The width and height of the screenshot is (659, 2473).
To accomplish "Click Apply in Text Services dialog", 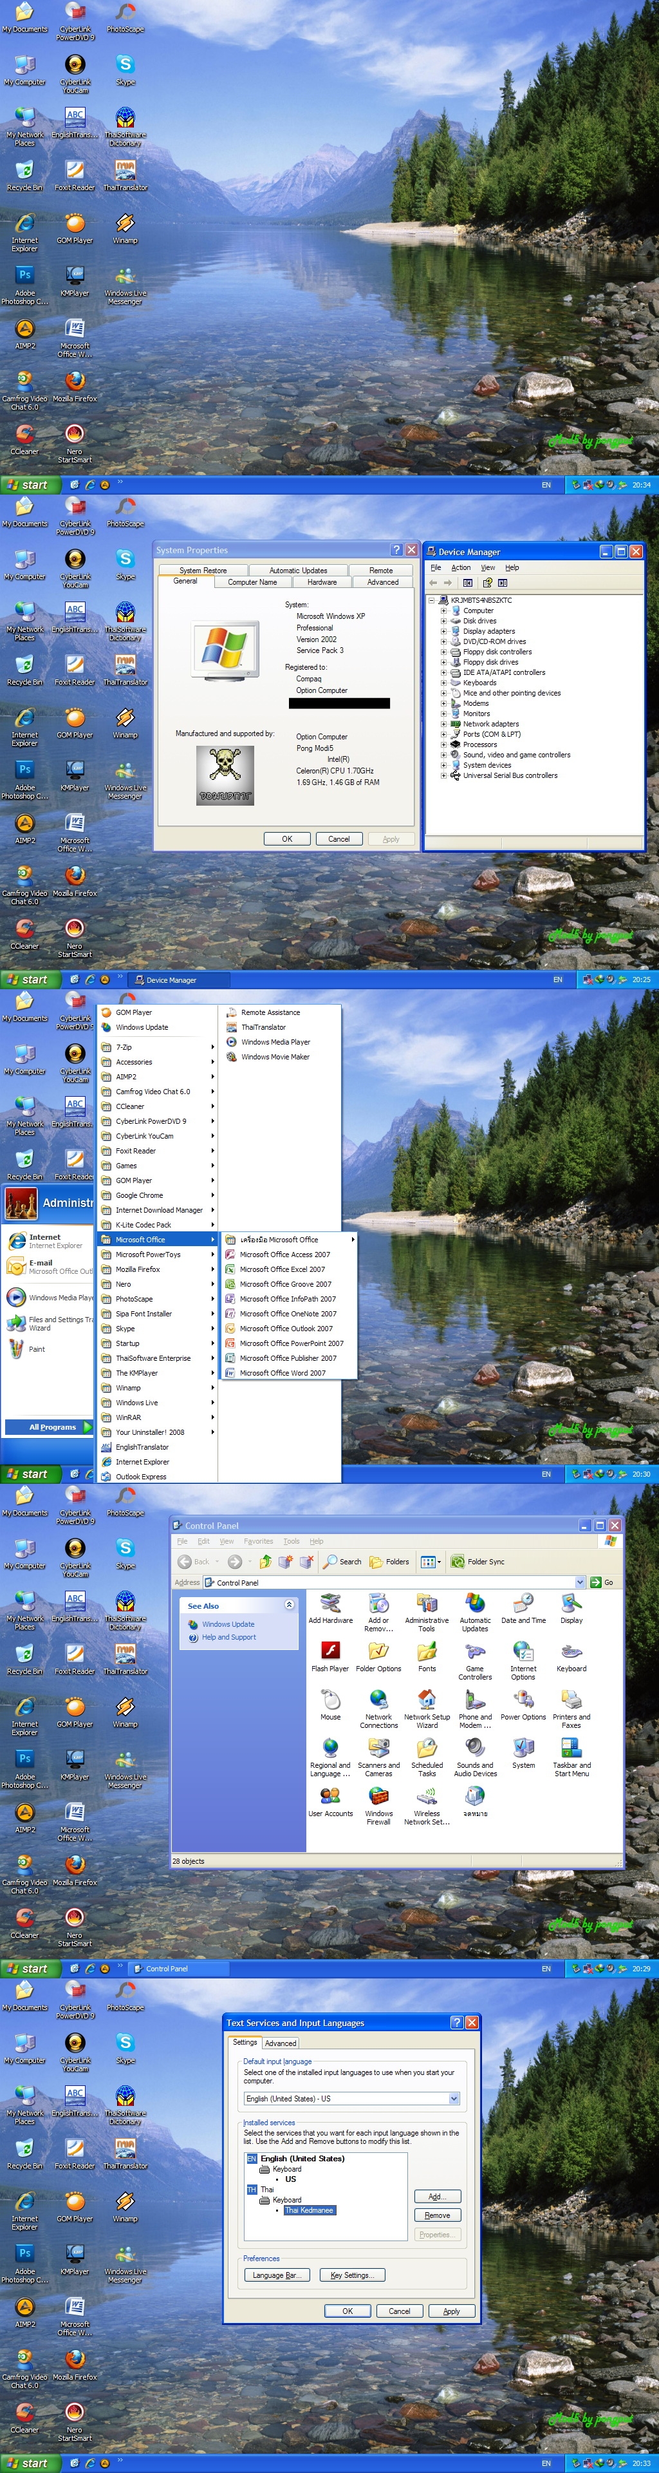I will click(x=452, y=2312).
